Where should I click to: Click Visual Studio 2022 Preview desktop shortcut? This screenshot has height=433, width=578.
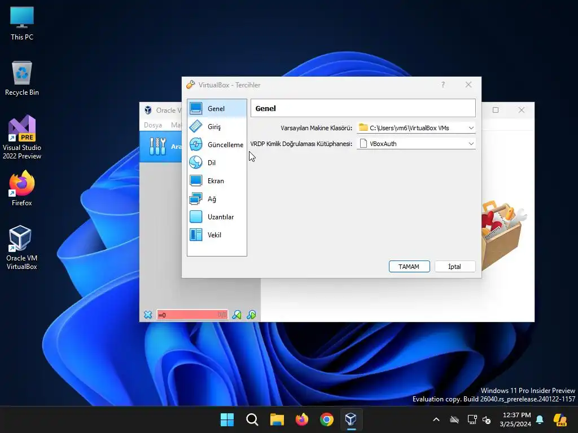[22, 137]
